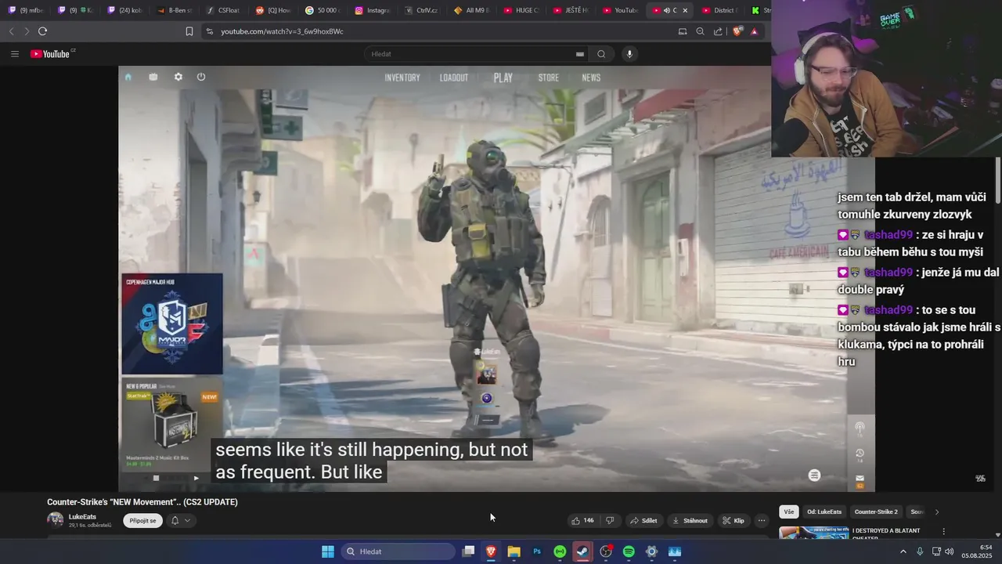
Task: Select STORE in the CS2 menu
Action: (549, 78)
